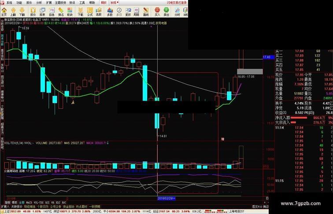The image size is (333, 214).
Task: Open the 关联报价 related quotes tab
Action: 17,207
